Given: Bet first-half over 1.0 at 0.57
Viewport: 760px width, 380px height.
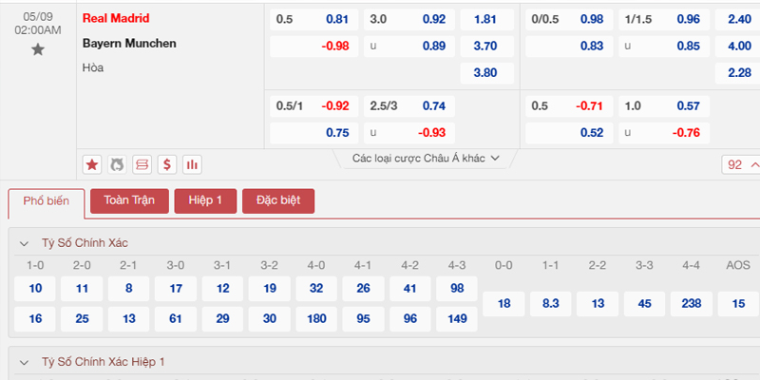Looking at the screenshot, I should [x=664, y=106].
